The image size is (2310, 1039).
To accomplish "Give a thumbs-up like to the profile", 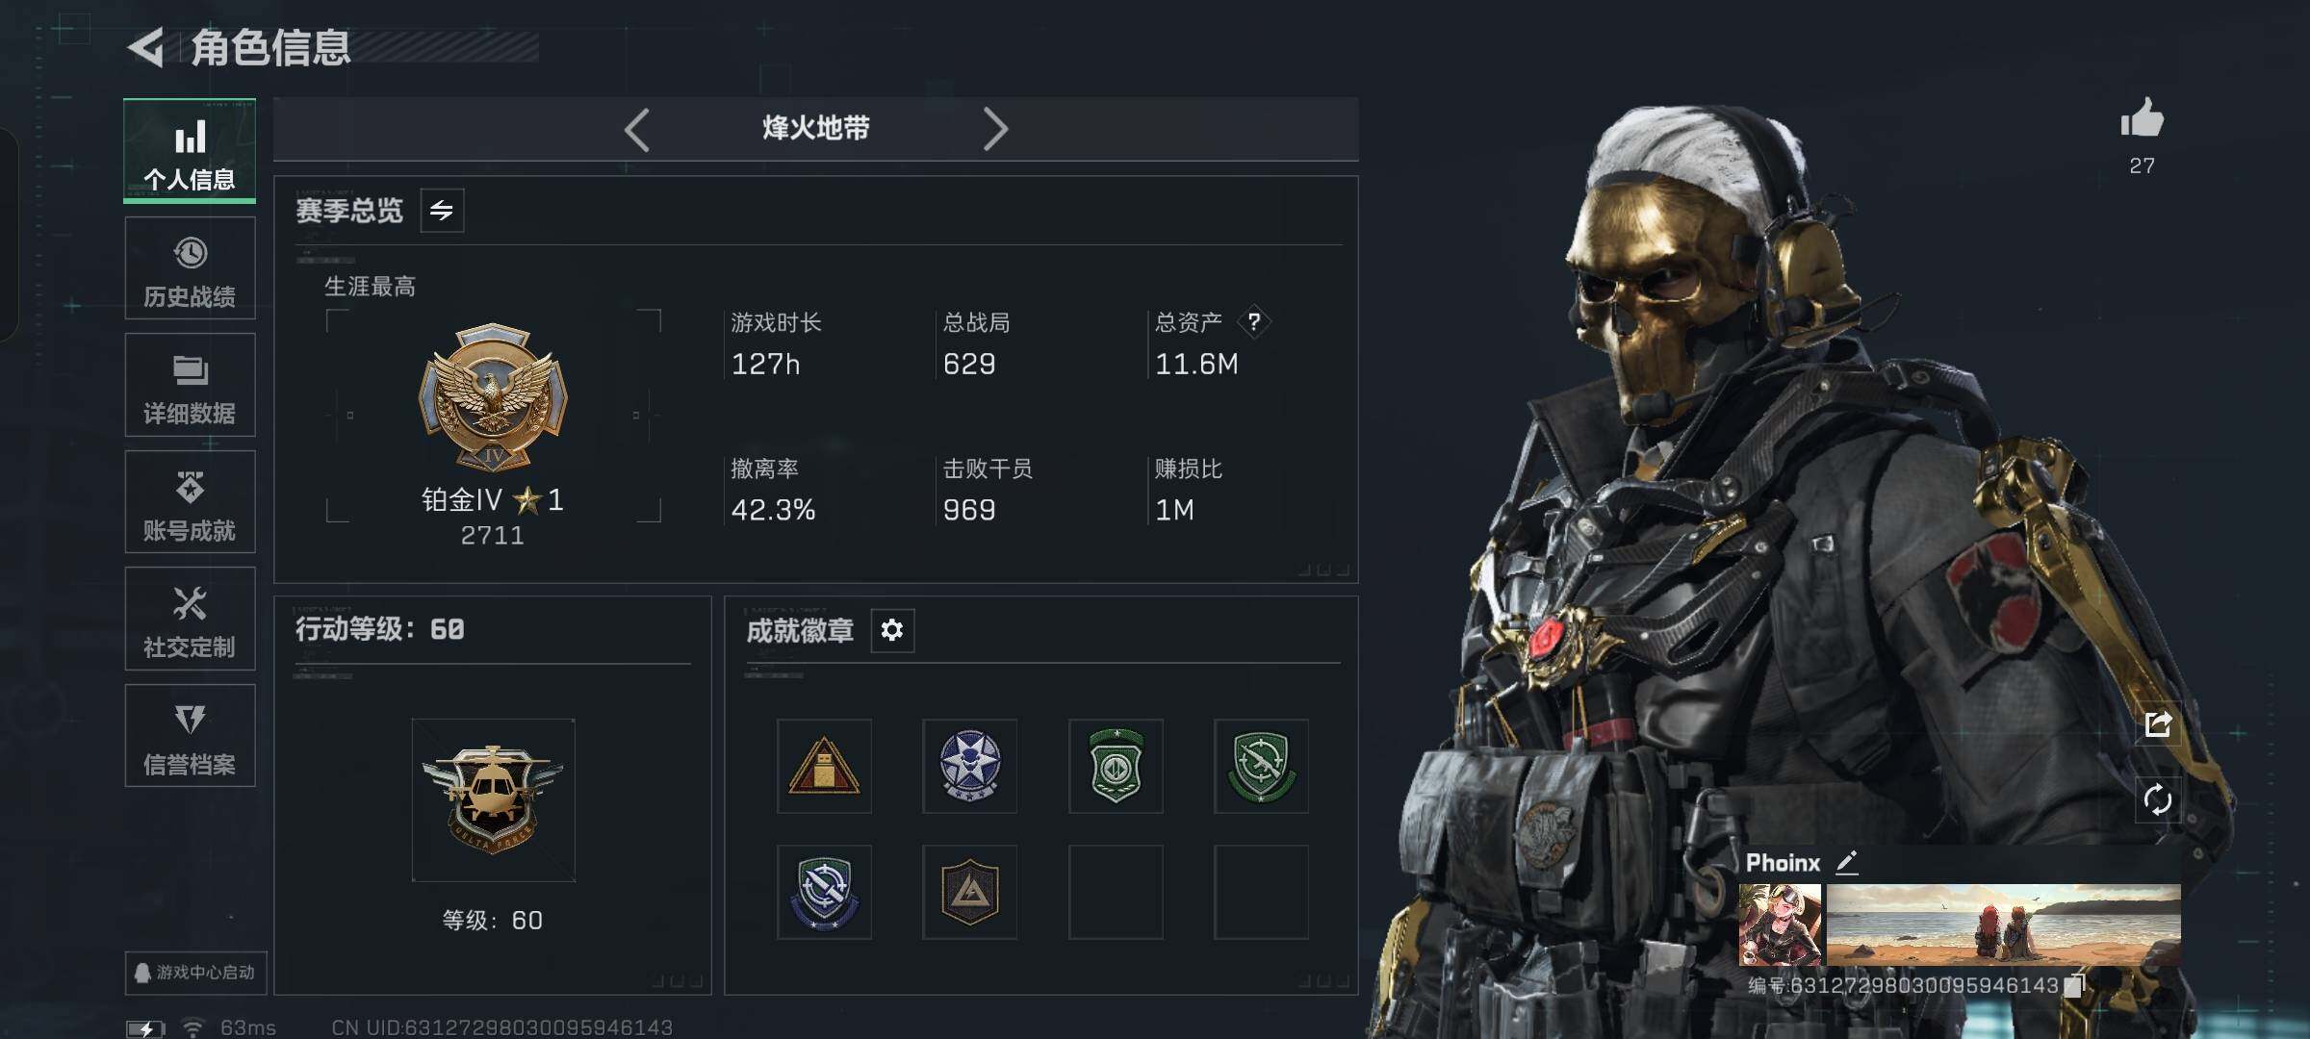I will [2142, 120].
